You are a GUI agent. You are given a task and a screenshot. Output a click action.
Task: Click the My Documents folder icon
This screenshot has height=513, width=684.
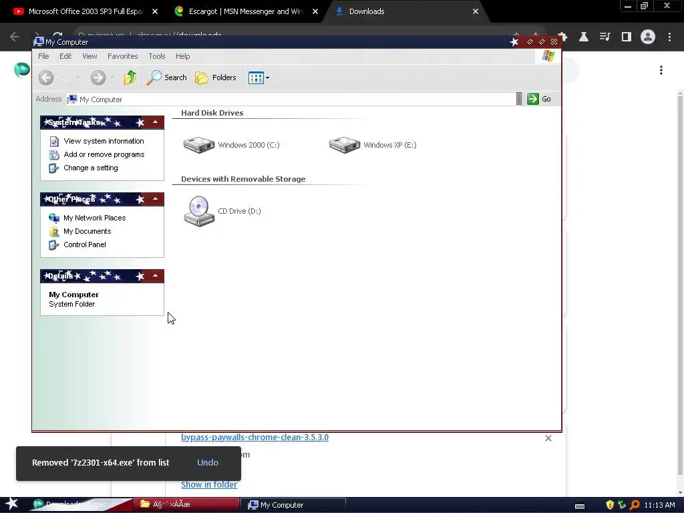[54, 232]
